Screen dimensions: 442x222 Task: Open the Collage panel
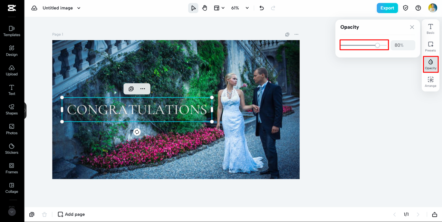(12, 188)
